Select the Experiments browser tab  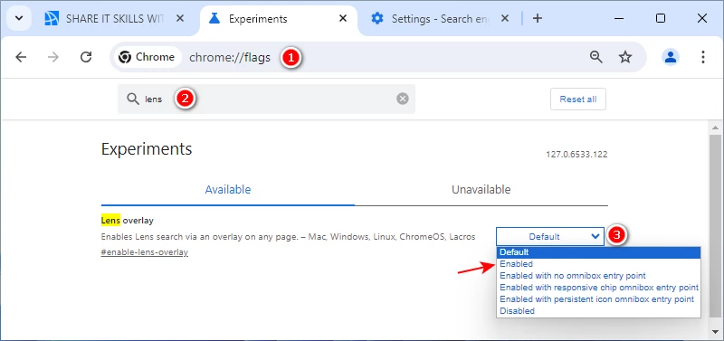tap(279, 18)
